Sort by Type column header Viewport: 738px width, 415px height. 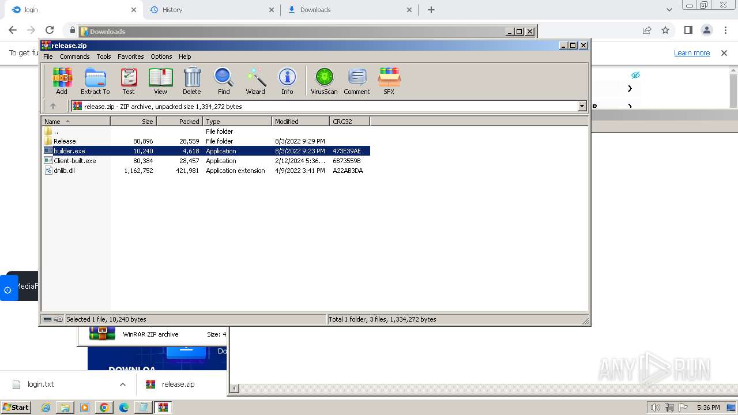point(237,121)
